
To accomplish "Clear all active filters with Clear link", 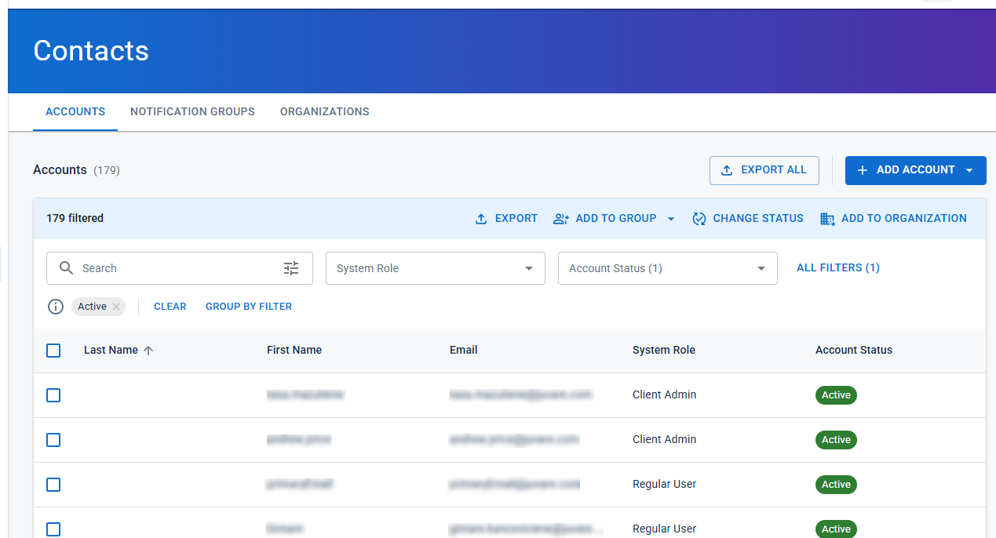I will point(170,306).
